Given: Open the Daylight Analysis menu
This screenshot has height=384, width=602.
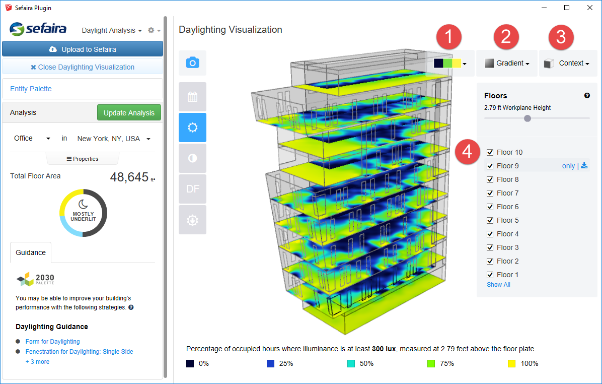Looking at the screenshot, I should tap(112, 31).
